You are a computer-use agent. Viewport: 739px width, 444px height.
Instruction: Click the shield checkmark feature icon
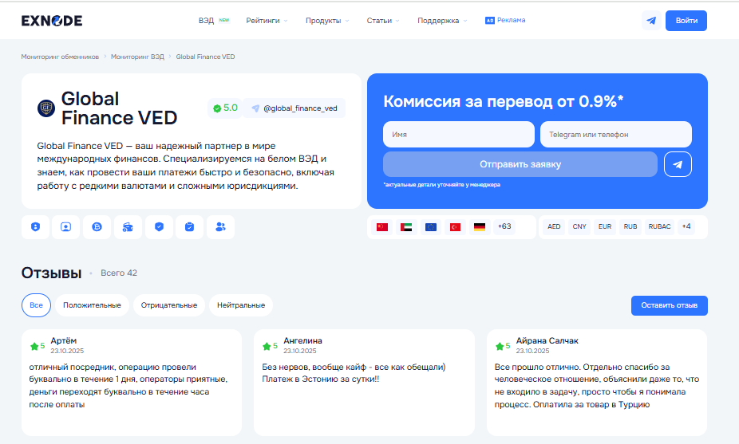[x=159, y=227]
